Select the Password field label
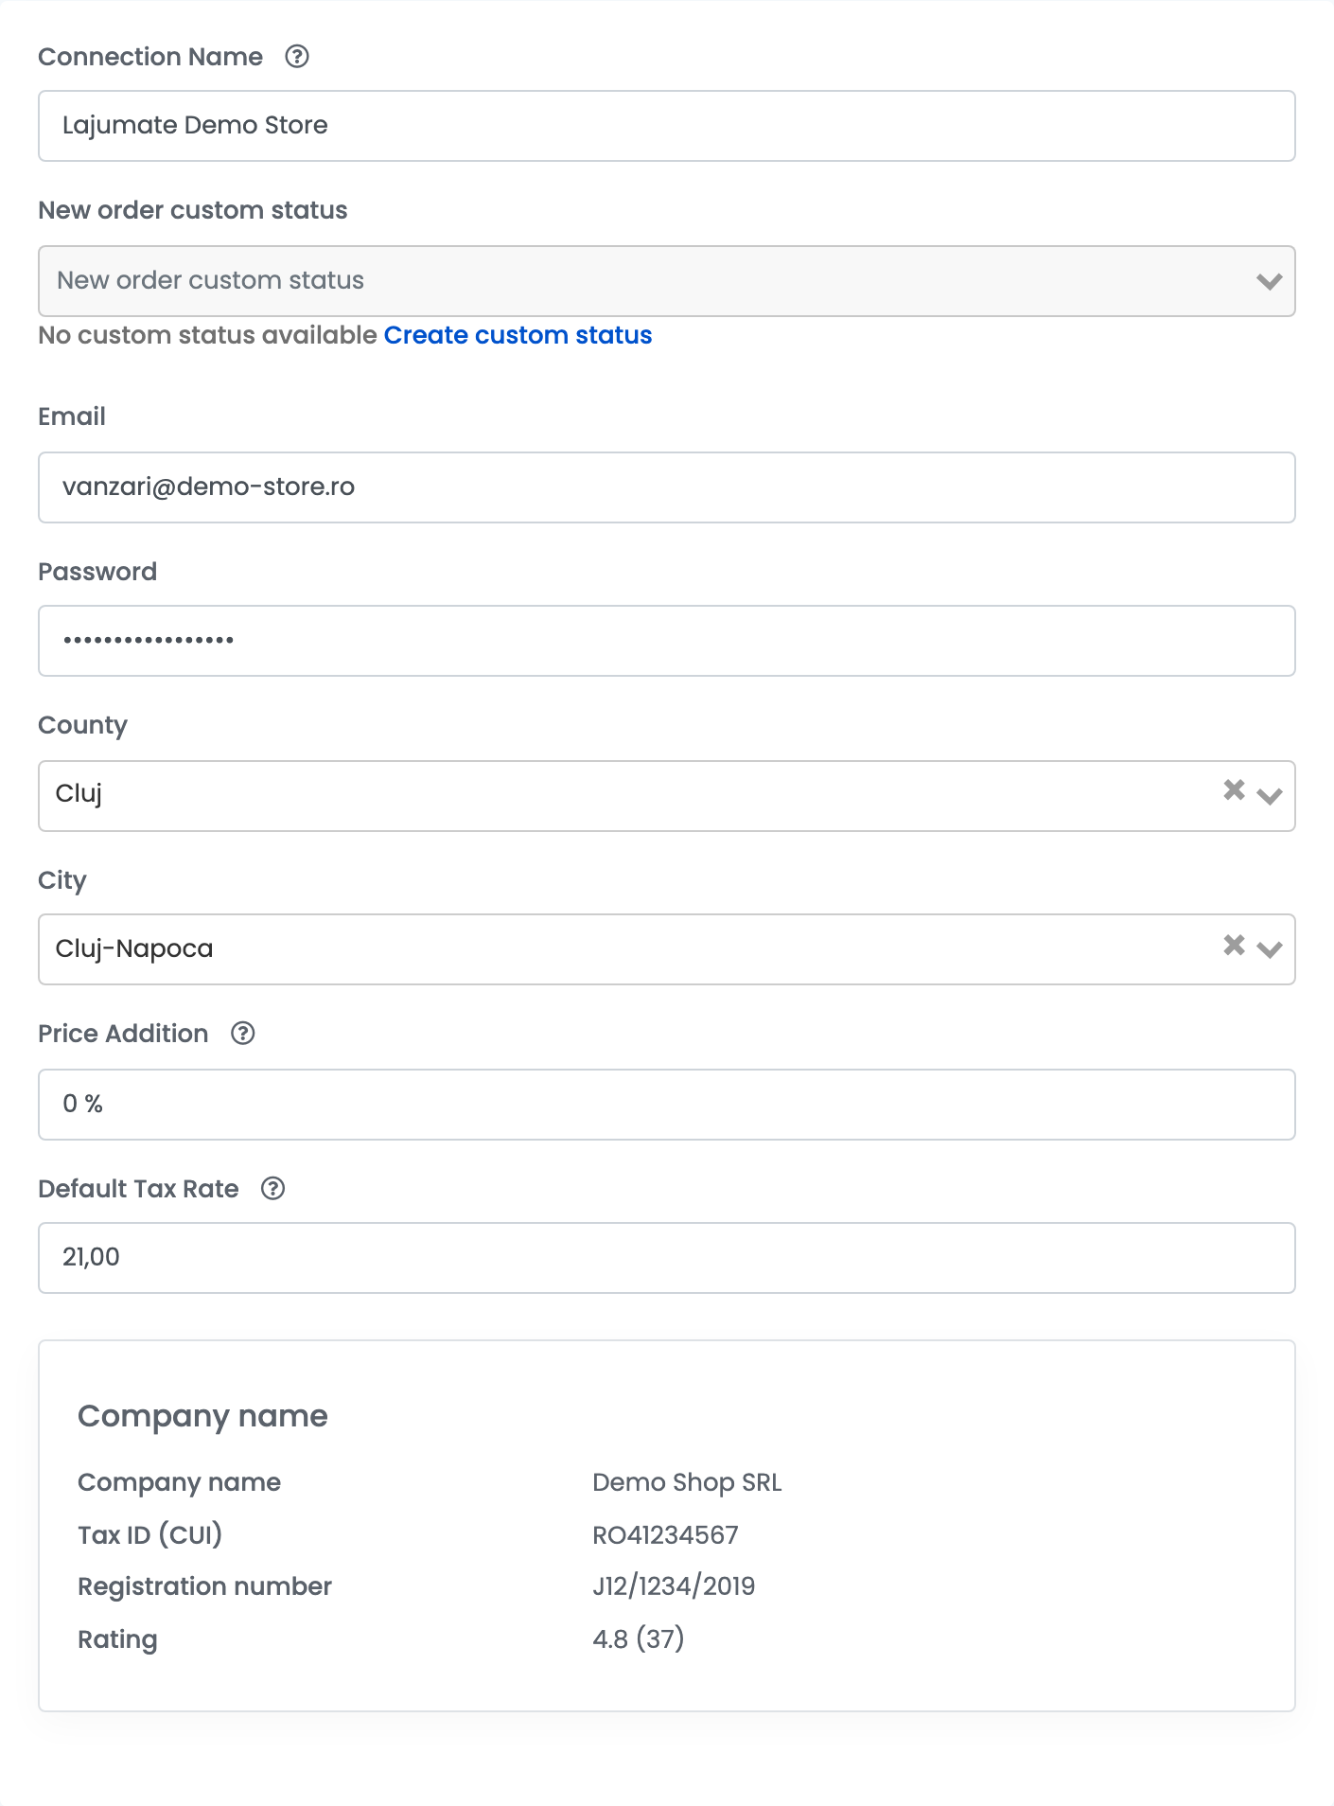The width and height of the screenshot is (1334, 1806). pos(97,572)
